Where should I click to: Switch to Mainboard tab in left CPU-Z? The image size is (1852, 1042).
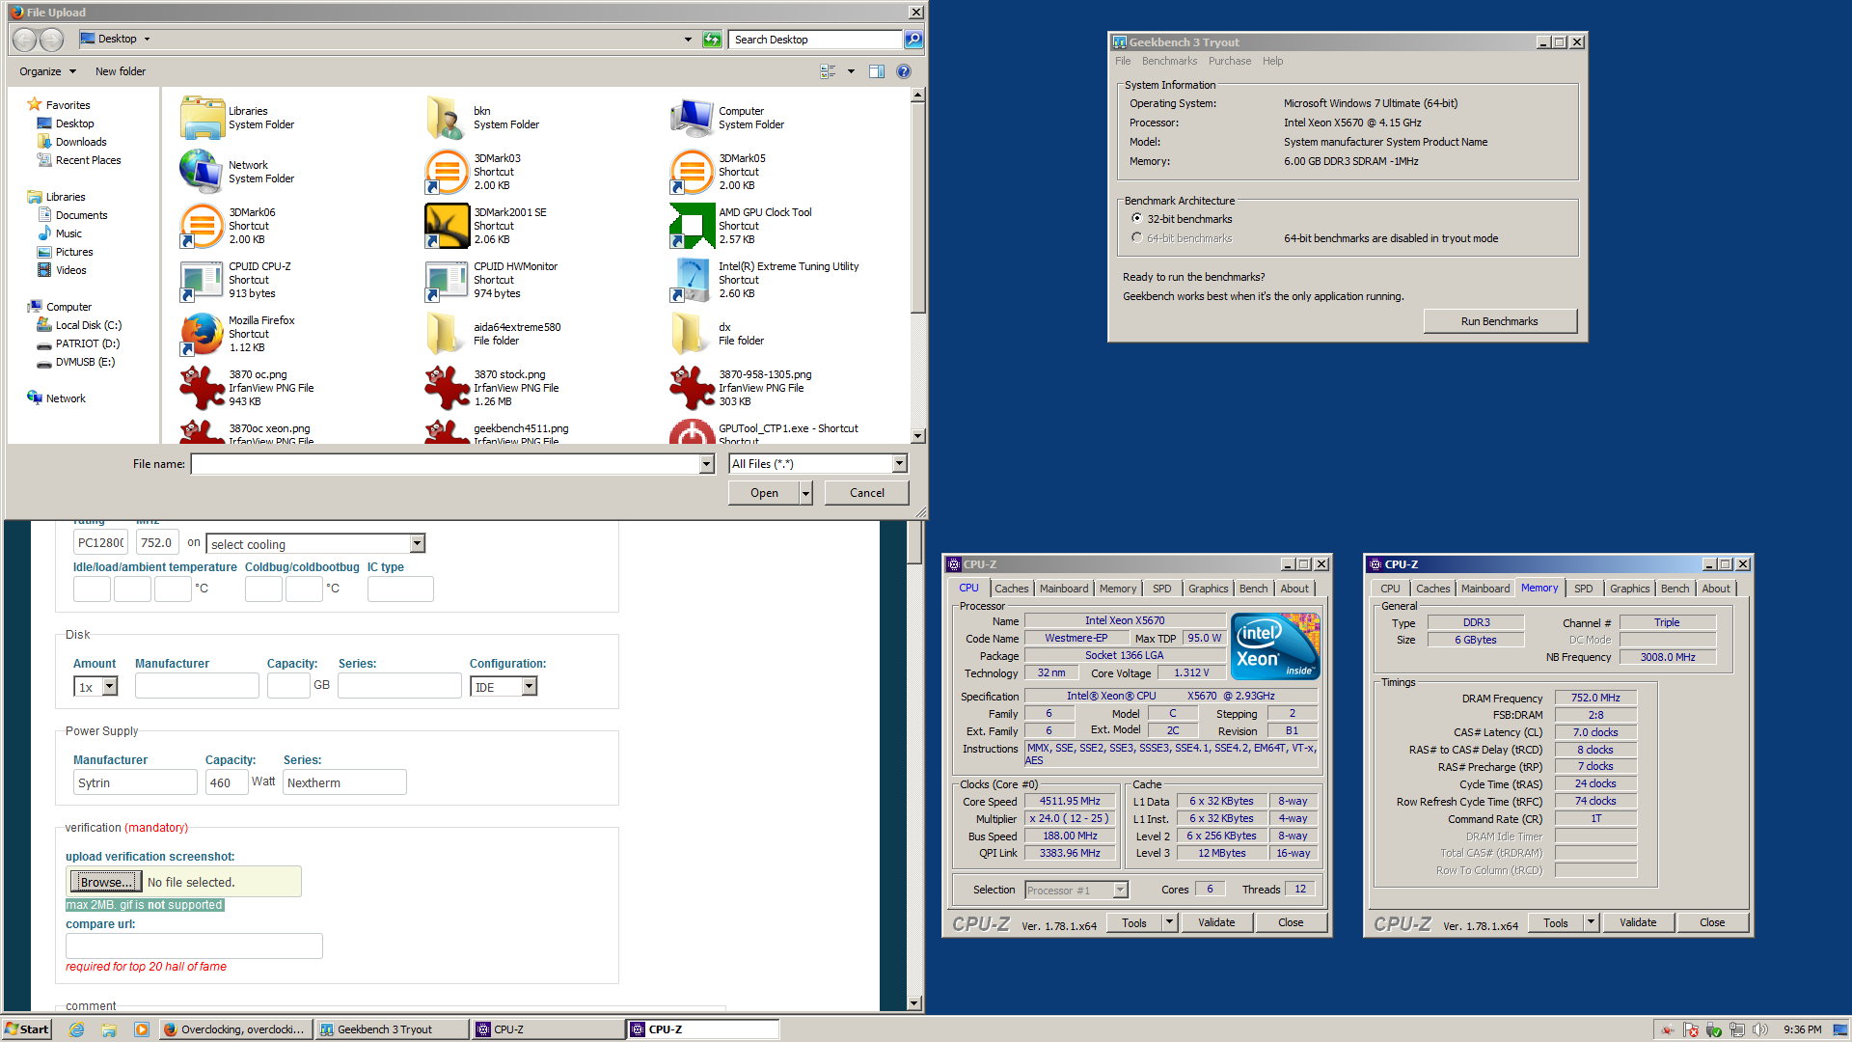1064,589
